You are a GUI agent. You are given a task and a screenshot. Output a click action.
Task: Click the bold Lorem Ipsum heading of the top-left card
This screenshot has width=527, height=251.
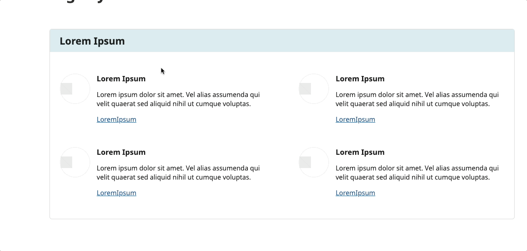click(121, 79)
